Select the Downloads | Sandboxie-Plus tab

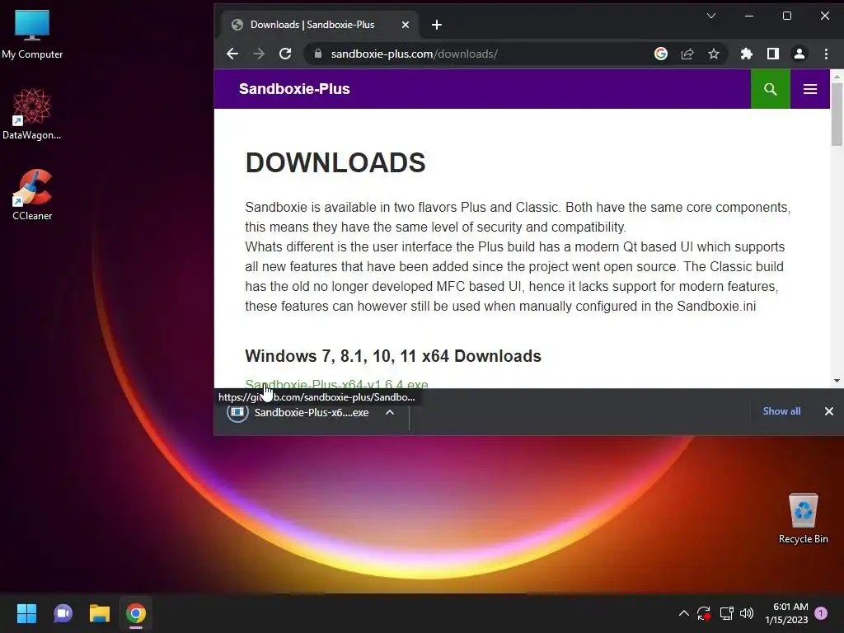click(321, 25)
